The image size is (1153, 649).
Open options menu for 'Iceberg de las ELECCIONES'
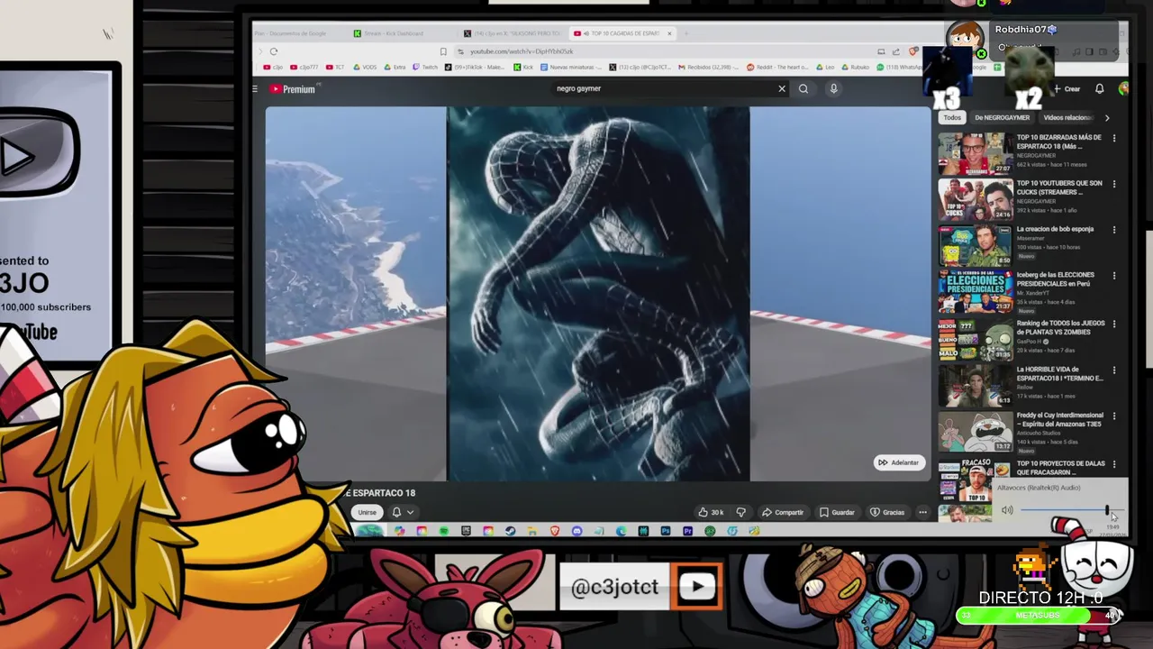pyautogui.click(x=1114, y=276)
